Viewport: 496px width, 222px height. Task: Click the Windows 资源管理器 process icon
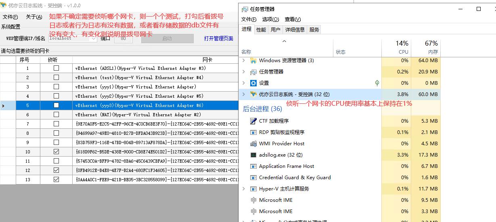coord(253,61)
